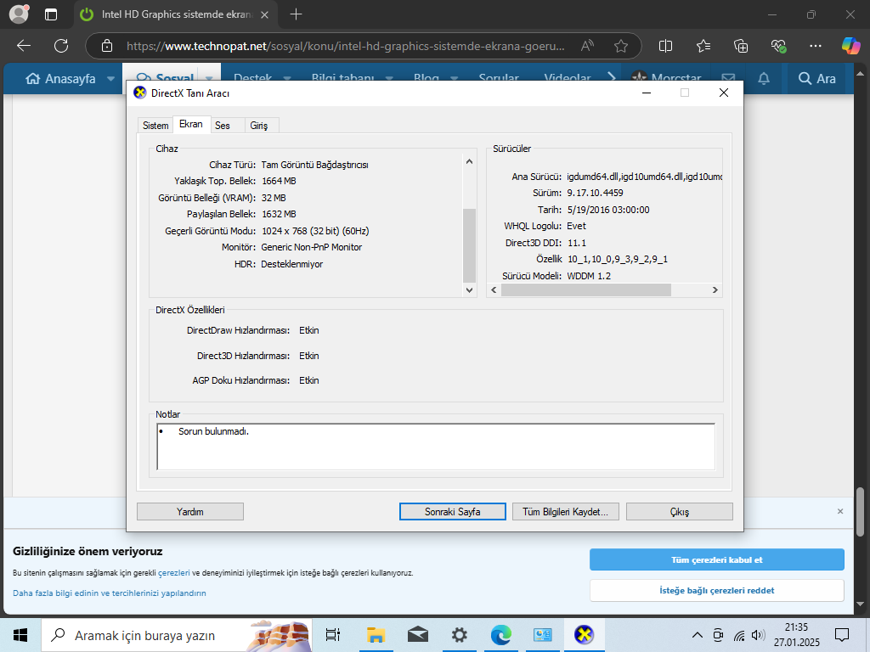Open Edge split screen icon
The width and height of the screenshot is (870, 652).
(665, 46)
